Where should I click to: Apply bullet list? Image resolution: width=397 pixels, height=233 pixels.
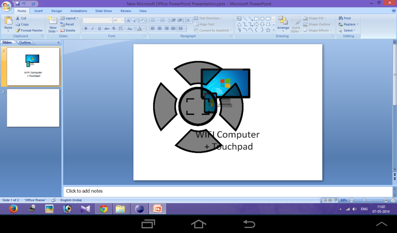[154, 20]
